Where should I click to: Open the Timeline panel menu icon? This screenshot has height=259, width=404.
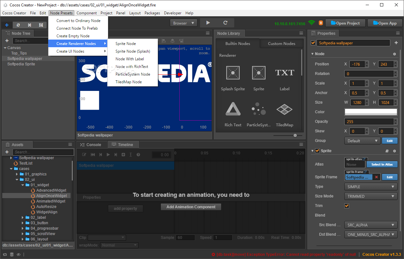coord(301,144)
